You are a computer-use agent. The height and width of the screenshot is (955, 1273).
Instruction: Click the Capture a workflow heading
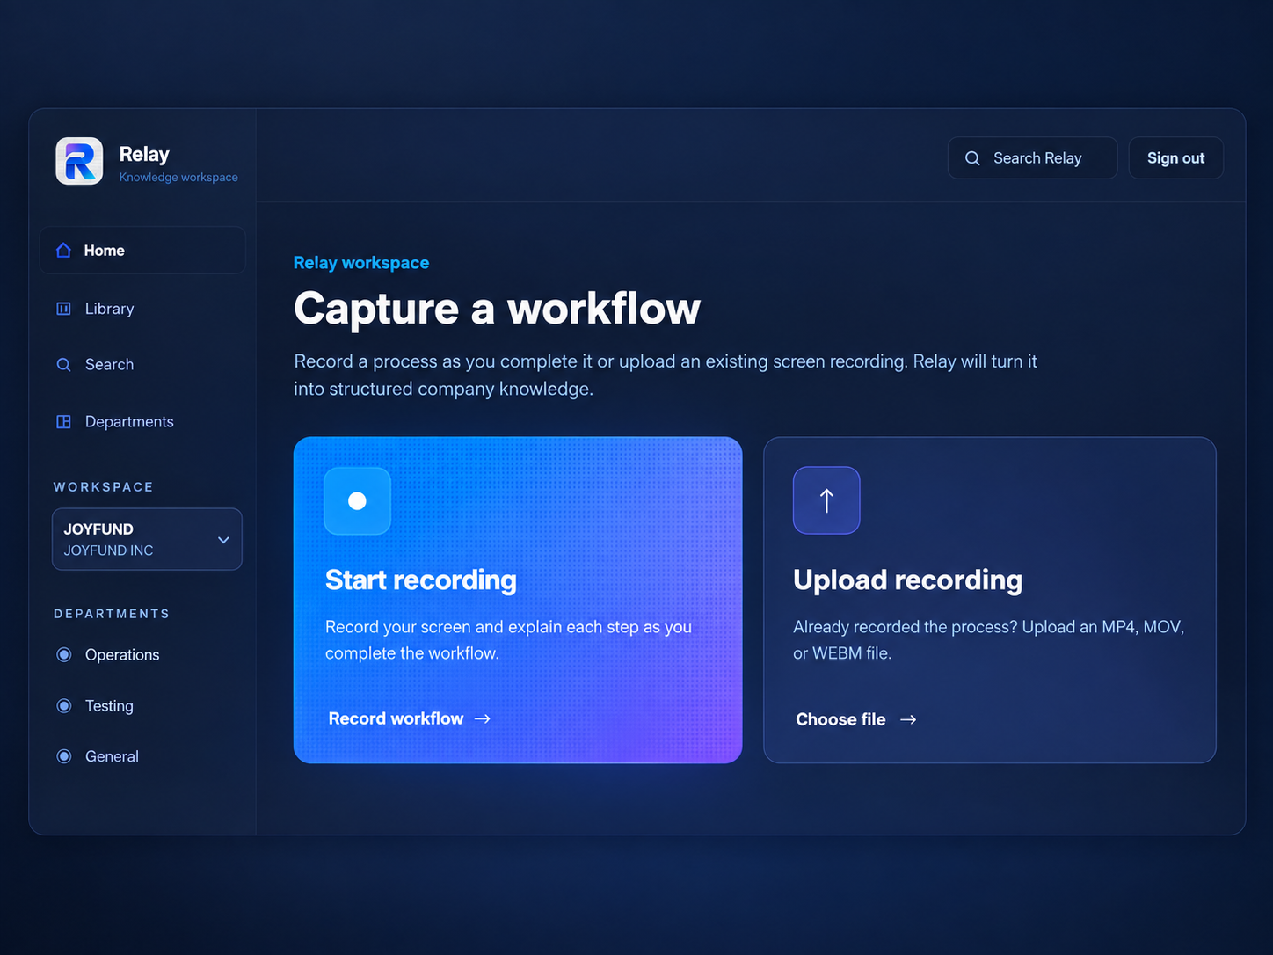coord(497,309)
